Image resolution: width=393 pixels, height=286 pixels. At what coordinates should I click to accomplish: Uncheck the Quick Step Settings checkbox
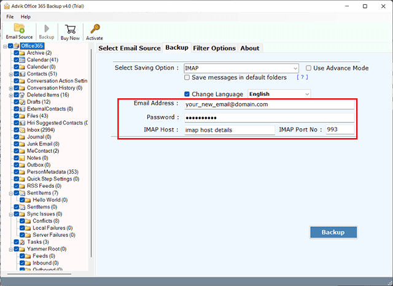coord(17,179)
